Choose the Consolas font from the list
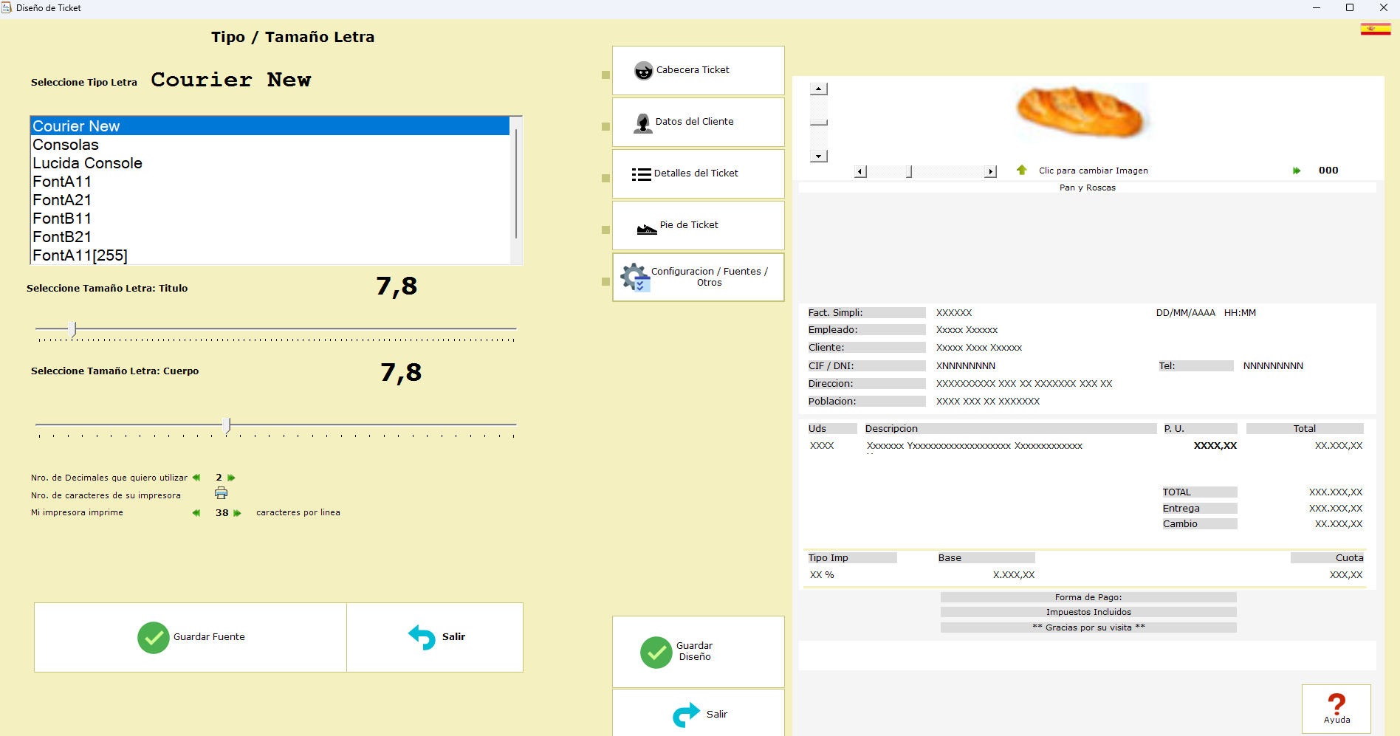Image resolution: width=1400 pixels, height=736 pixels. click(66, 145)
